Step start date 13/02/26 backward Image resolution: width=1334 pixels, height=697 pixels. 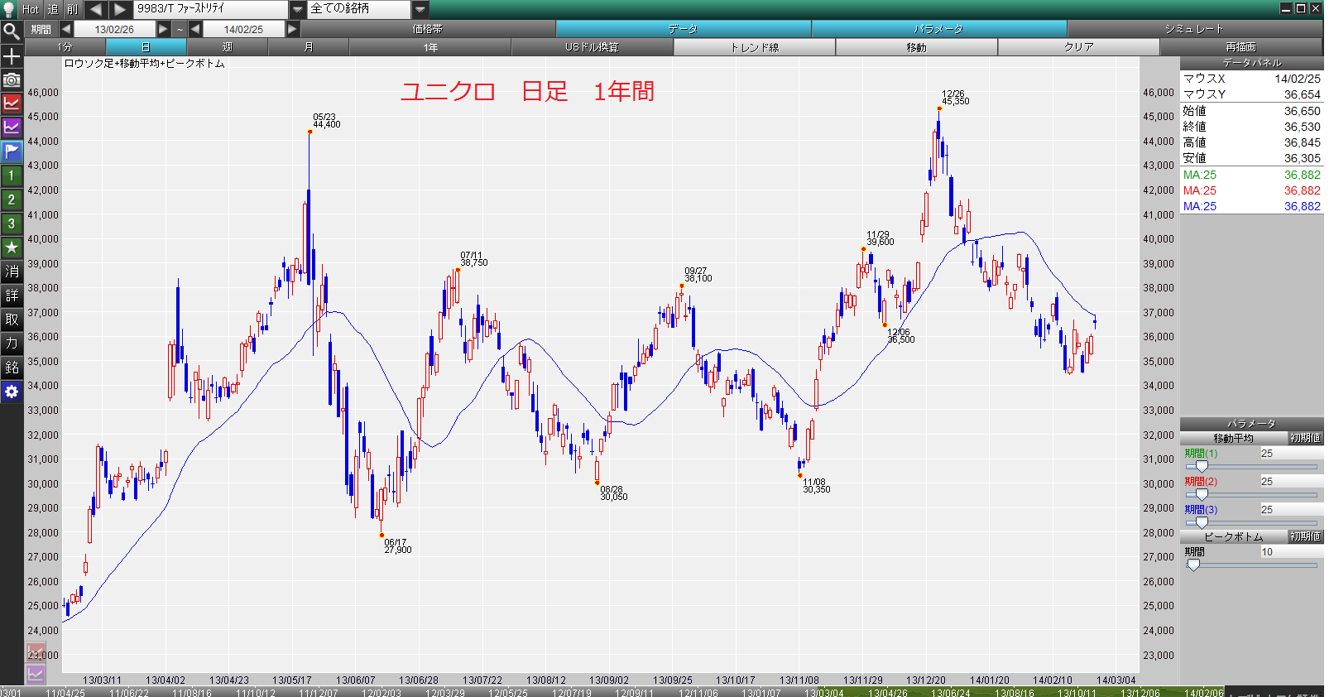click(66, 29)
